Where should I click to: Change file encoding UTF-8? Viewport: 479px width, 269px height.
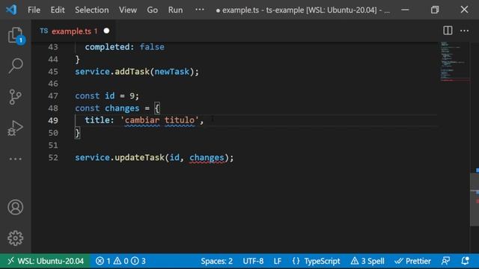[x=253, y=261]
